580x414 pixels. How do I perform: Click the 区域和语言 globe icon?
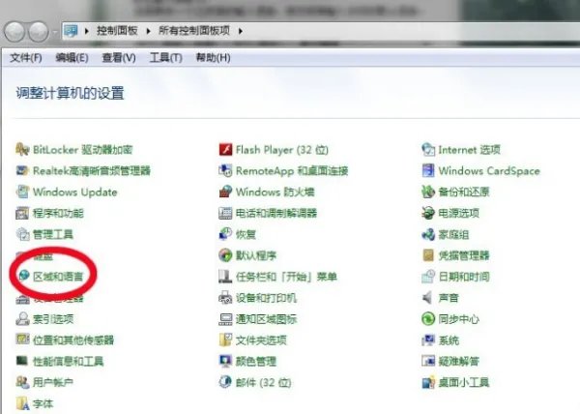tap(23, 276)
